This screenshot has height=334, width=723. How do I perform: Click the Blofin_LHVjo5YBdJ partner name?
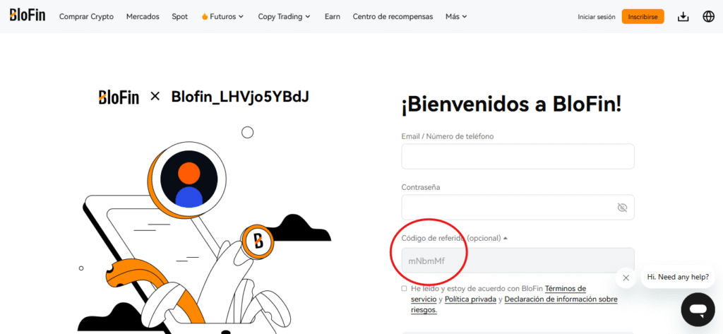(x=240, y=97)
